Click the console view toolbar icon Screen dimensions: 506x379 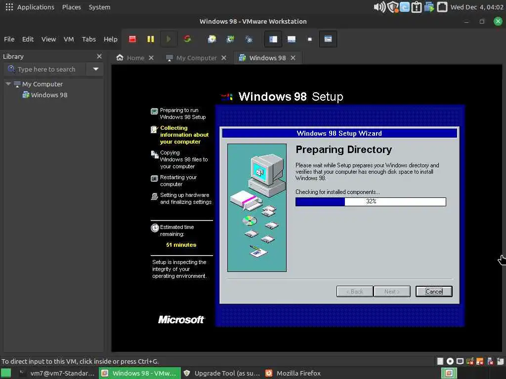point(292,39)
